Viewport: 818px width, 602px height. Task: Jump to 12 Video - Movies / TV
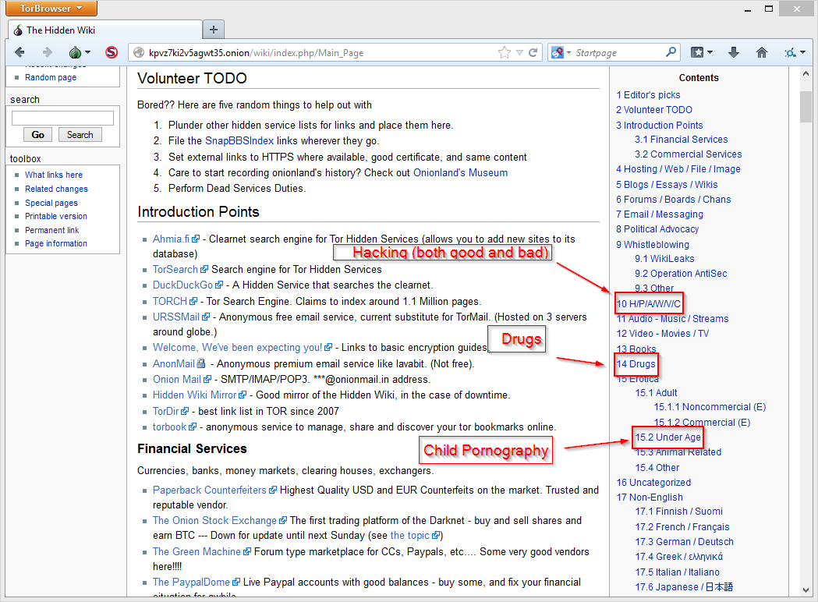(663, 333)
